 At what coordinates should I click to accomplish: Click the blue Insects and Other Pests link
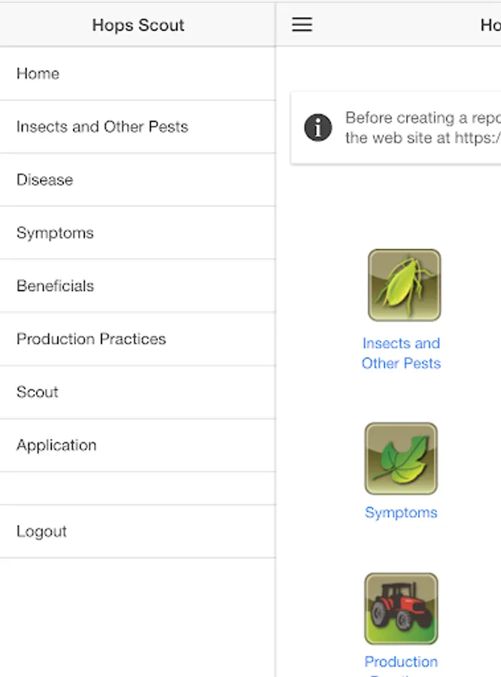pos(401,353)
